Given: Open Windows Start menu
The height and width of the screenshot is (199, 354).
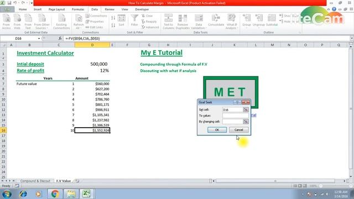Looking at the screenshot, I should click(7, 194).
